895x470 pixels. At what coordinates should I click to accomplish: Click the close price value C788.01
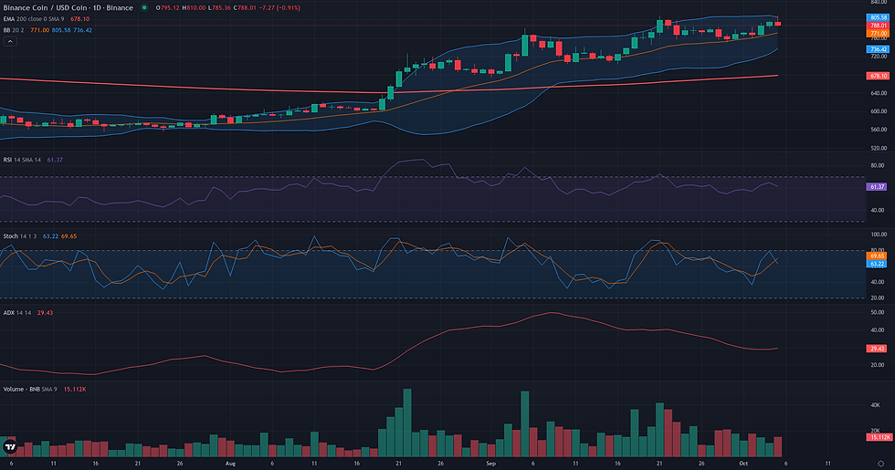[x=245, y=8]
